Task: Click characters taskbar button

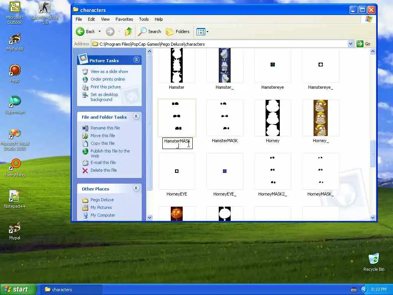Action: point(71,290)
